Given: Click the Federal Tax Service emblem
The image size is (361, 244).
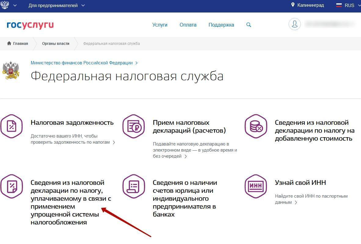Looking at the screenshot, I should click(x=11, y=70).
